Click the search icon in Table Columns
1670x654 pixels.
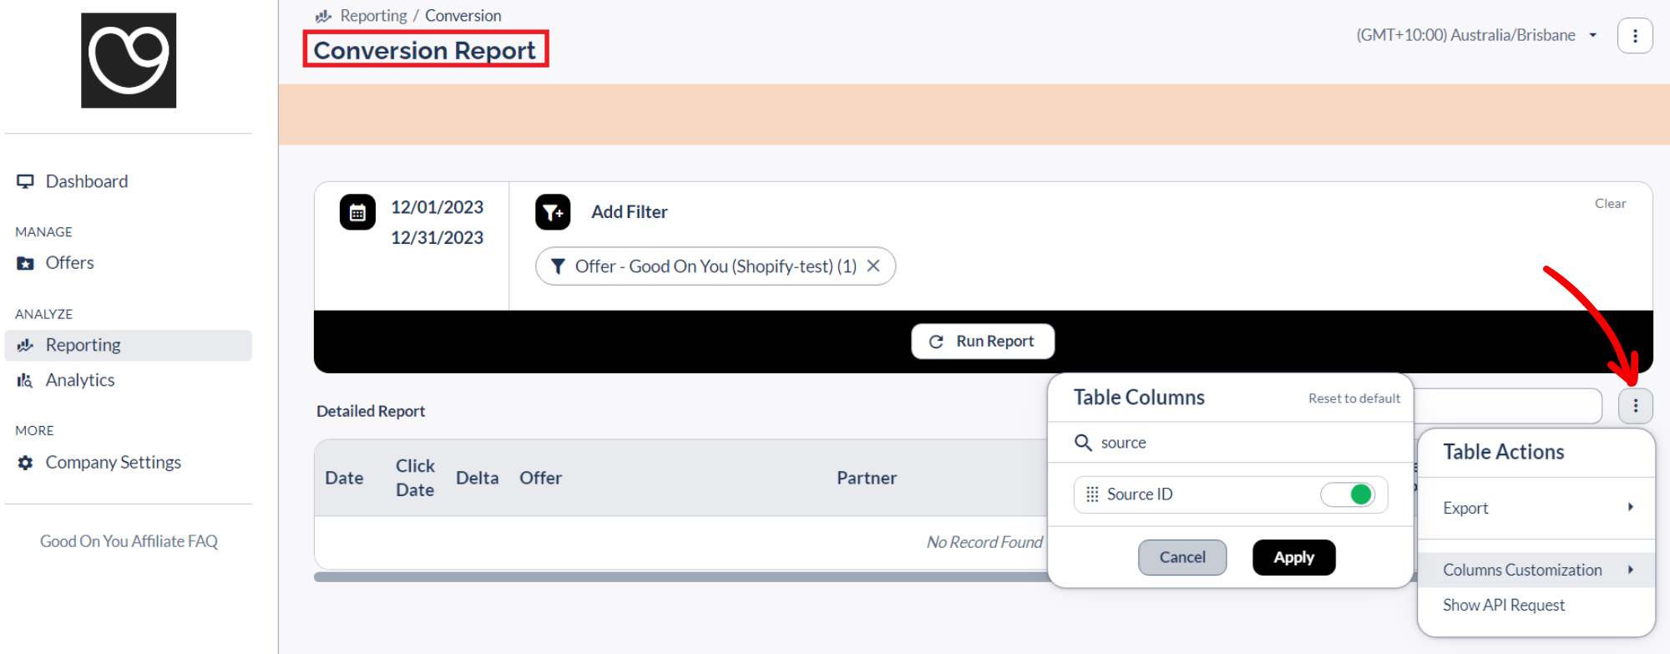click(x=1083, y=443)
